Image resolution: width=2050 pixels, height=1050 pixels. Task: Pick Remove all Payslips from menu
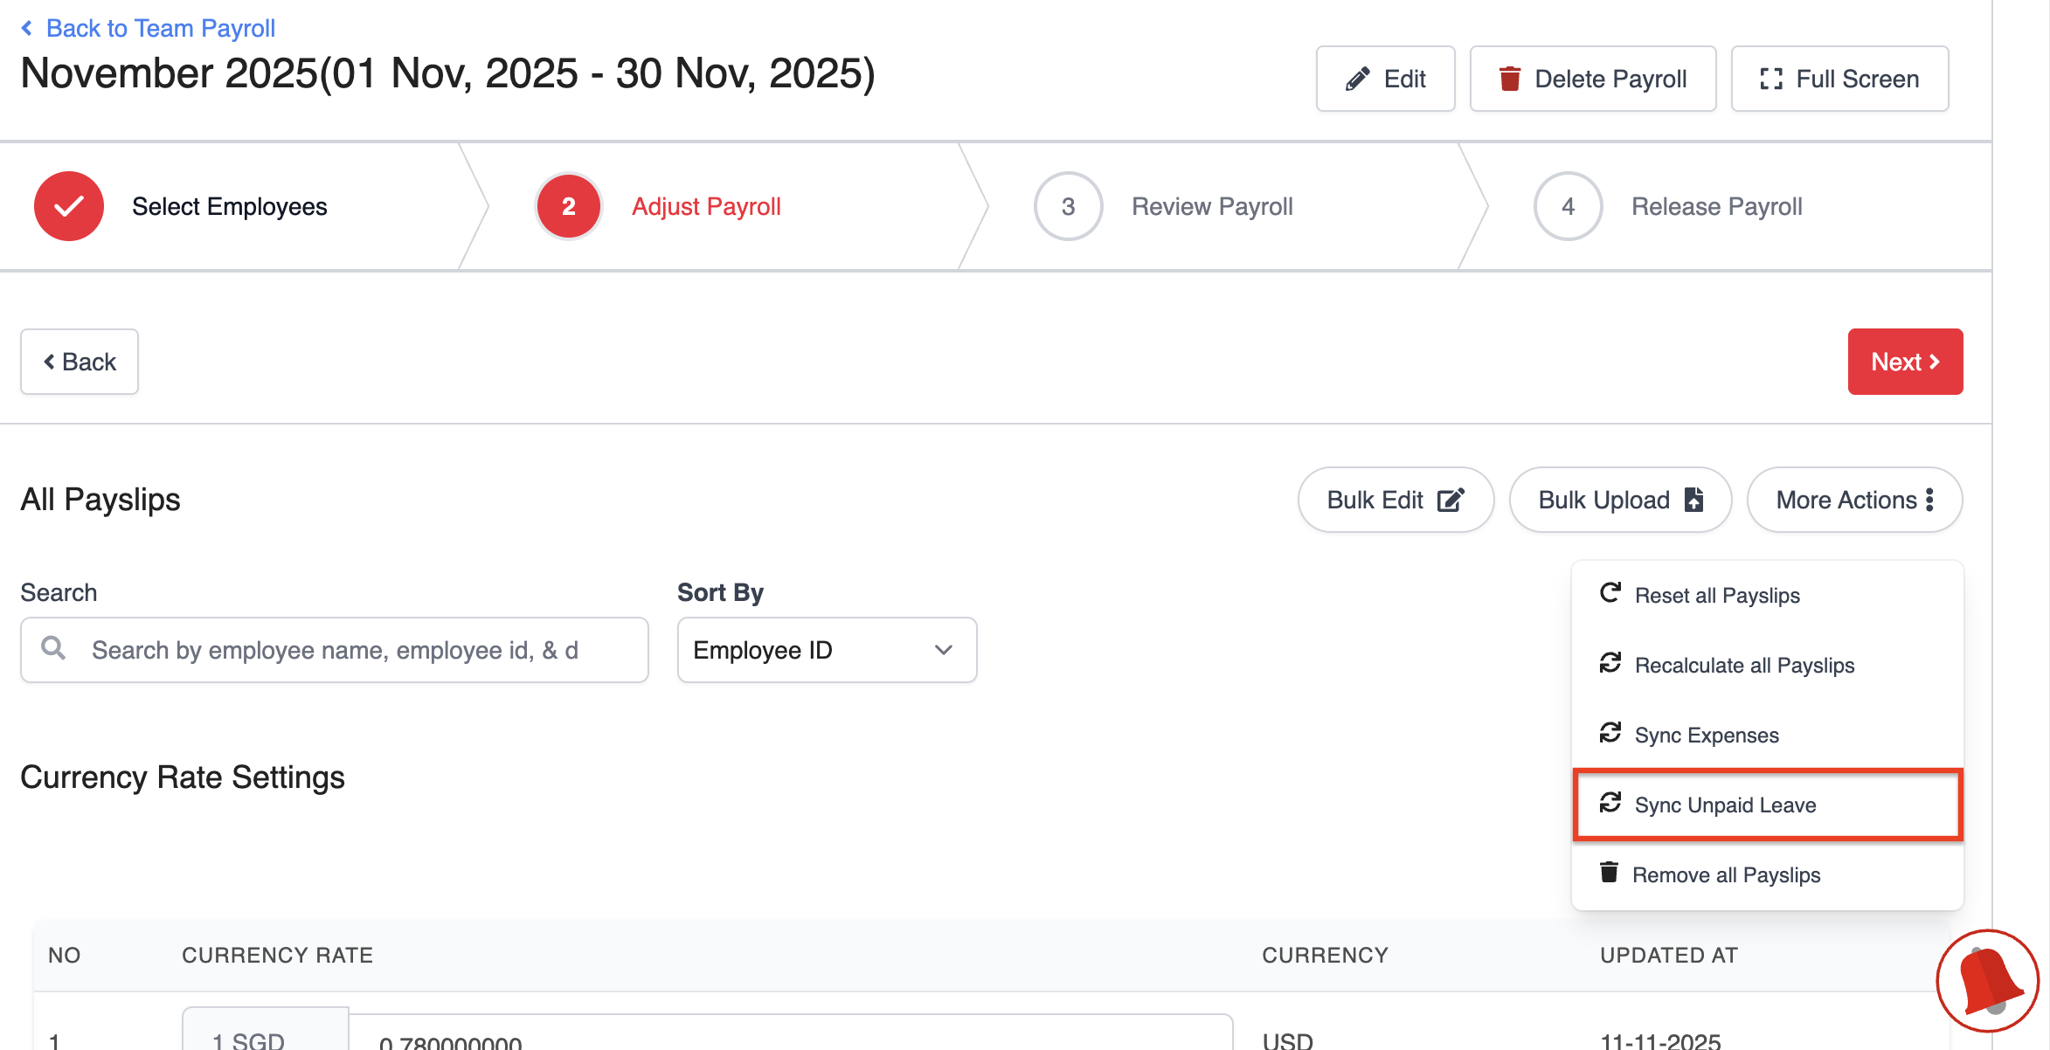pyautogui.click(x=1726, y=875)
